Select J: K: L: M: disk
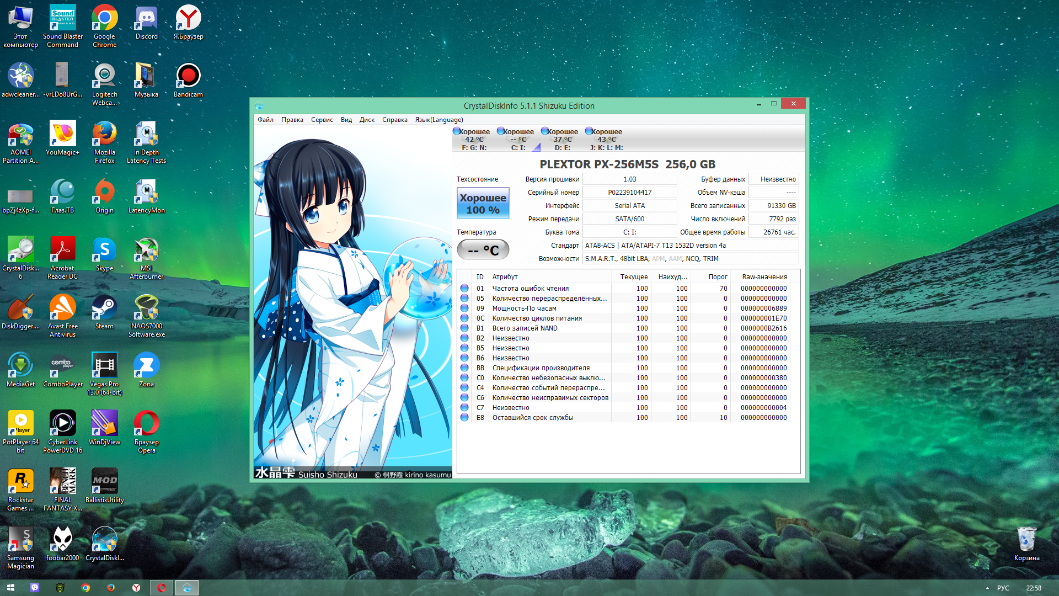Screen dimensions: 1059x596 (x=606, y=139)
